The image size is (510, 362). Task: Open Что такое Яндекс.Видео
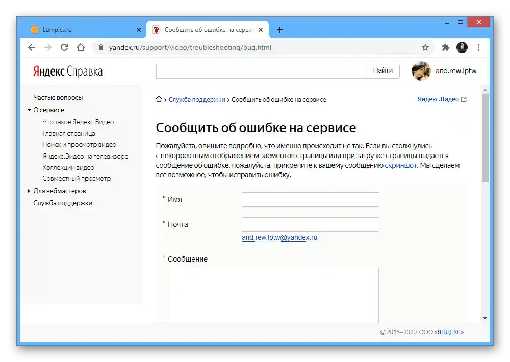[78, 122]
